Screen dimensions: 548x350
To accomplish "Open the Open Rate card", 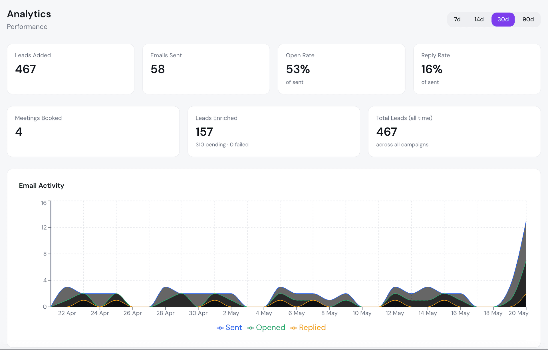I will pos(341,69).
